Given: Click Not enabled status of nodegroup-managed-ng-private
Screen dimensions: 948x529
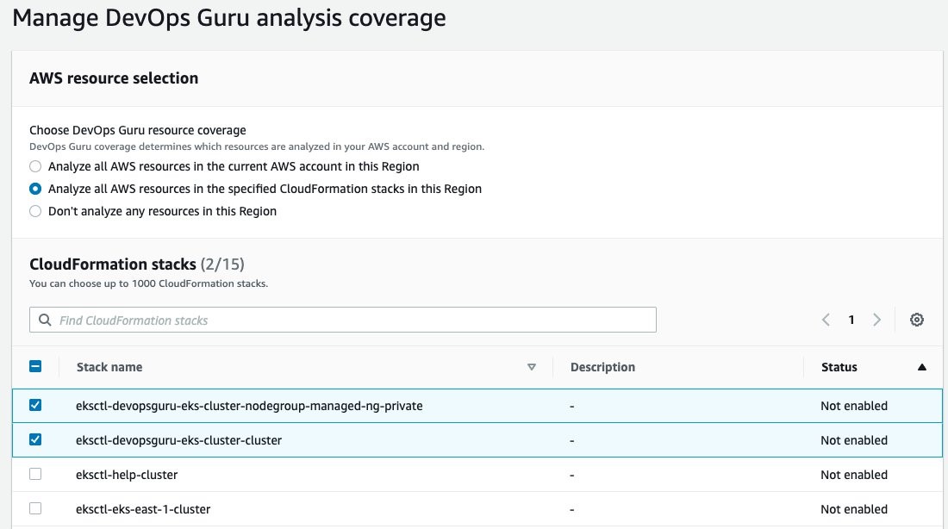Looking at the screenshot, I should click(854, 406).
